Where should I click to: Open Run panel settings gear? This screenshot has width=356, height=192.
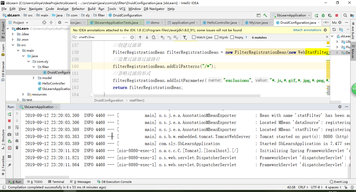340,107
